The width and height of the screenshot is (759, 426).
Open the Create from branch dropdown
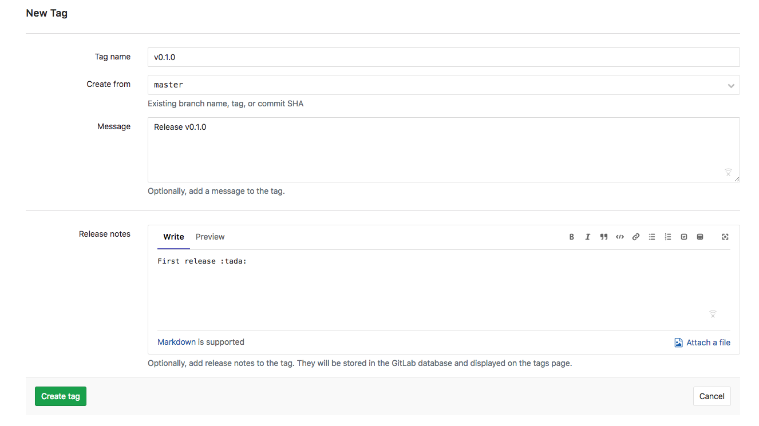pyautogui.click(x=730, y=84)
